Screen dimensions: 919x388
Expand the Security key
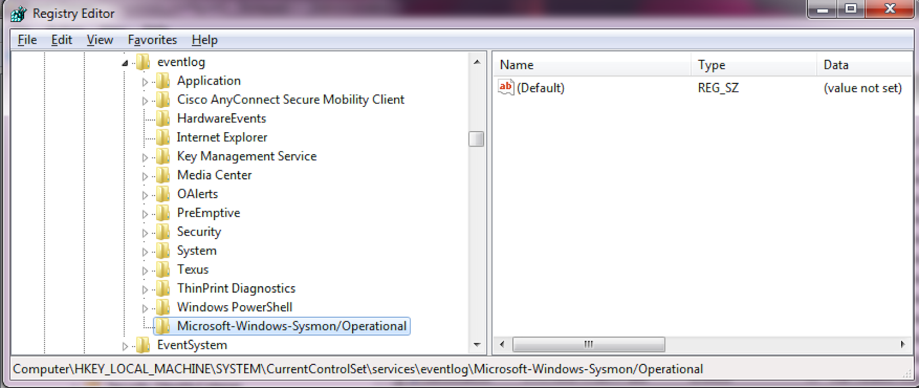click(145, 233)
